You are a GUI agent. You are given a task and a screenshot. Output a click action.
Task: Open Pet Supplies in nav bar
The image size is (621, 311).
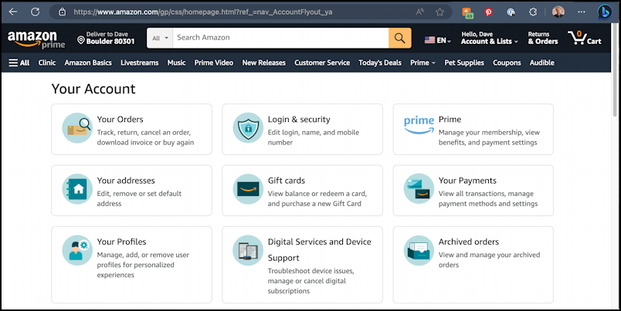(464, 63)
